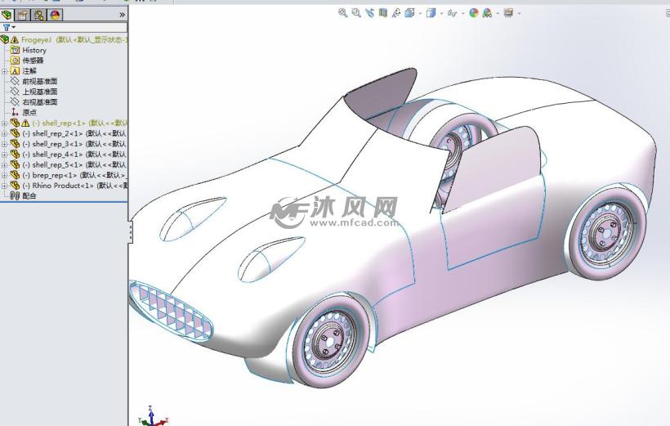Click the Zoom to Fit icon
Viewport: 670px width, 426px height.
coord(342,13)
